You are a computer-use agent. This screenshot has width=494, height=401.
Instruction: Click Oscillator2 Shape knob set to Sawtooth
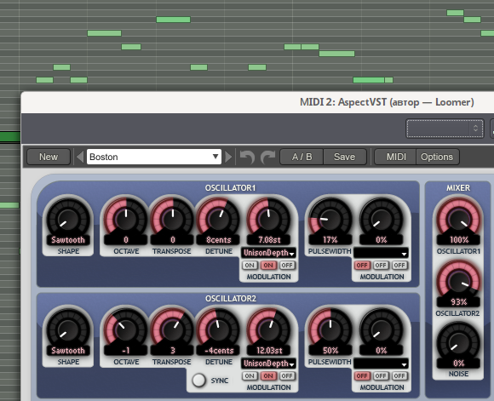point(68,329)
